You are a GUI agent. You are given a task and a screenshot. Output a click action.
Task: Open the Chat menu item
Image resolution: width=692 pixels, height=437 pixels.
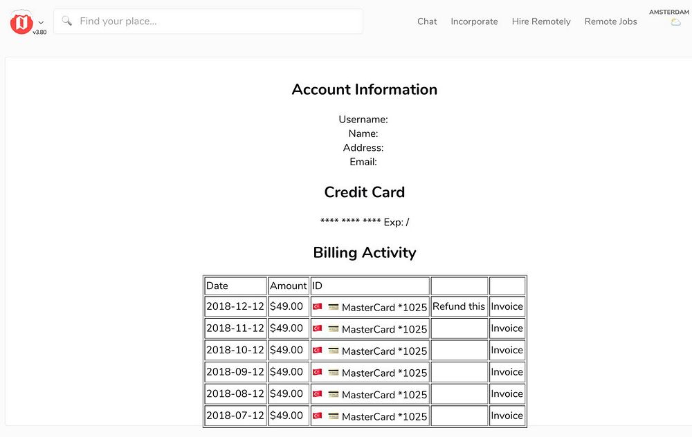point(427,21)
